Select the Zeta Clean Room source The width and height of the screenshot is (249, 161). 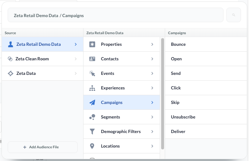42,59
